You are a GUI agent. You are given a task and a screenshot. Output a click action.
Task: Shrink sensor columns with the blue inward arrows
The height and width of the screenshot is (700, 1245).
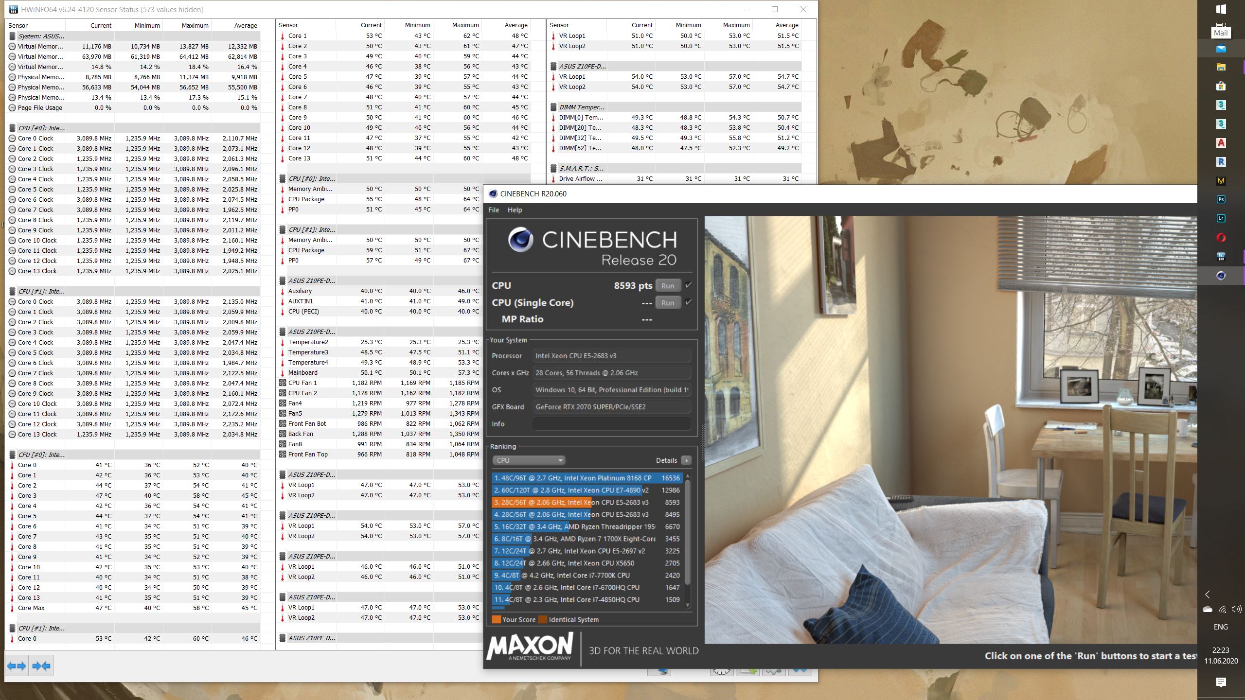pos(41,665)
